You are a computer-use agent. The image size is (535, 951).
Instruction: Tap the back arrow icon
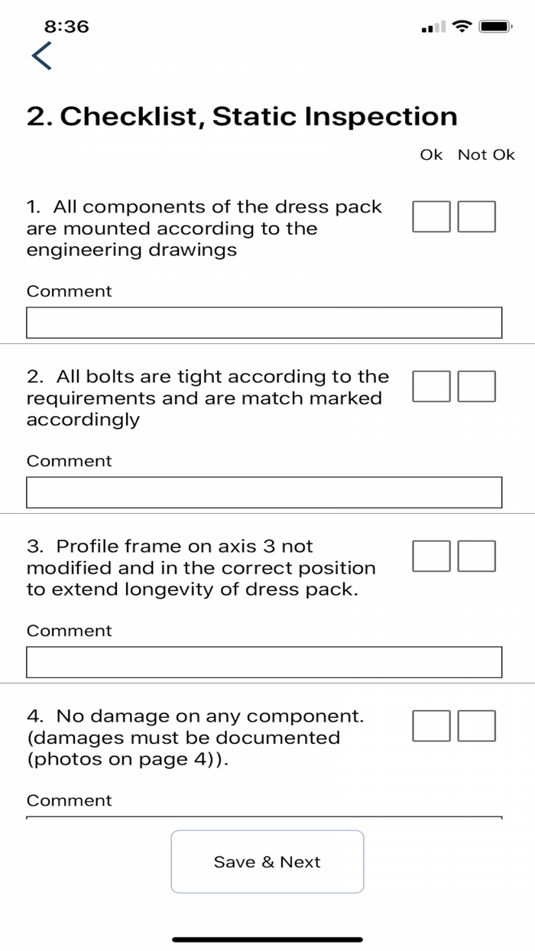[42, 56]
